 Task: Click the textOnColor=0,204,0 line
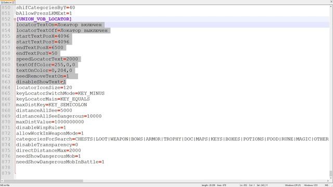tap(44, 71)
